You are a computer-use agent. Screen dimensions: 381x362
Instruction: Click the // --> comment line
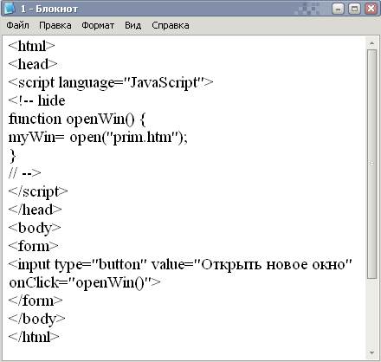[x=25, y=173]
